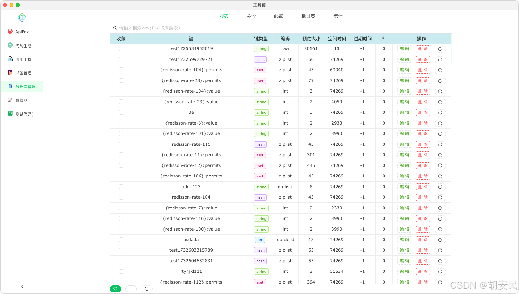
Task: Focus the key search input field
Action: click(x=281, y=28)
